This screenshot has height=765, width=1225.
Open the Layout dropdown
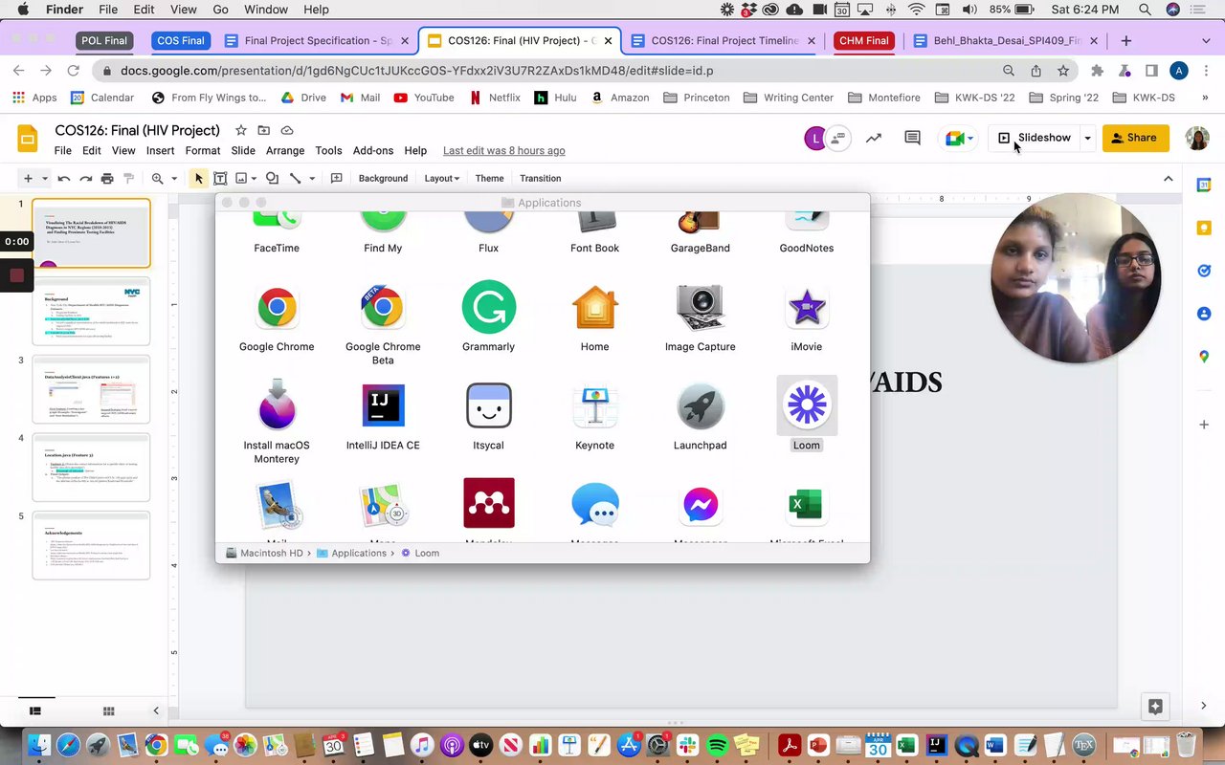click(442, 179)
